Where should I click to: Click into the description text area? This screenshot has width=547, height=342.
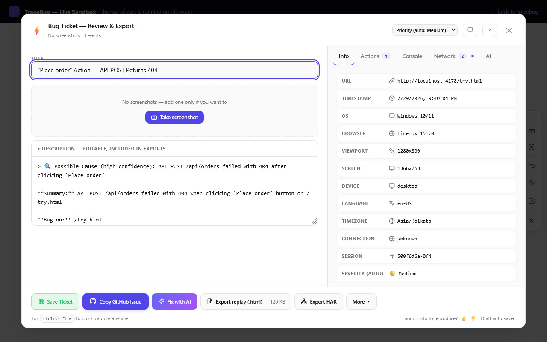pos(174,191)
